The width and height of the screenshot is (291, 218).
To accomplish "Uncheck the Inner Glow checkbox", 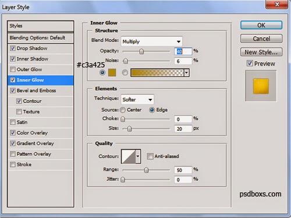I will pos(13,80).
